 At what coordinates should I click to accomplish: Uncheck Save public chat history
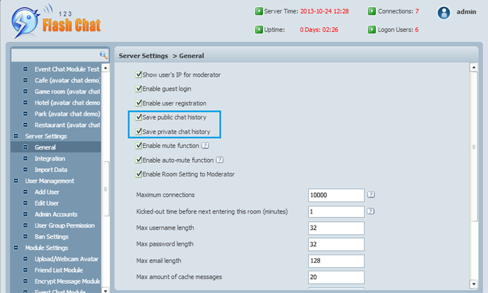[x=138, y=117]
